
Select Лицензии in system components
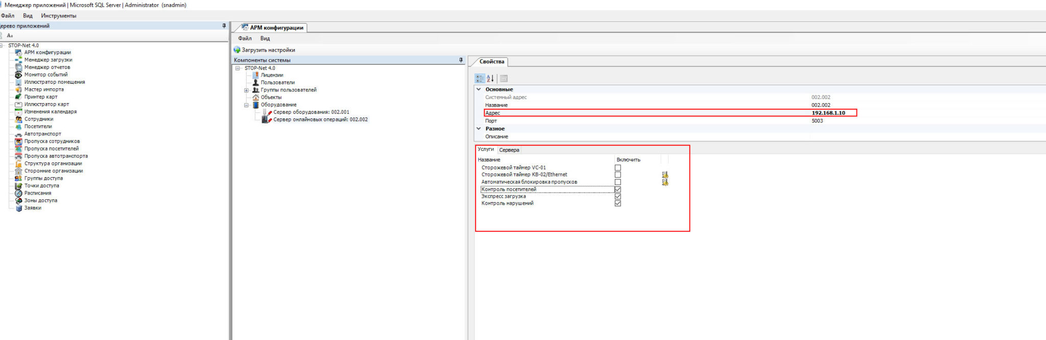272,75
